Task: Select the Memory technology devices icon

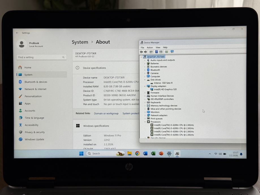Action: point(148,105)
